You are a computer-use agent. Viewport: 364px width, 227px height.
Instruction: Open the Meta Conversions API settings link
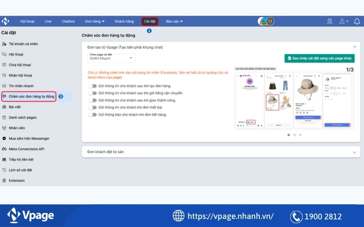click(27, 149)
